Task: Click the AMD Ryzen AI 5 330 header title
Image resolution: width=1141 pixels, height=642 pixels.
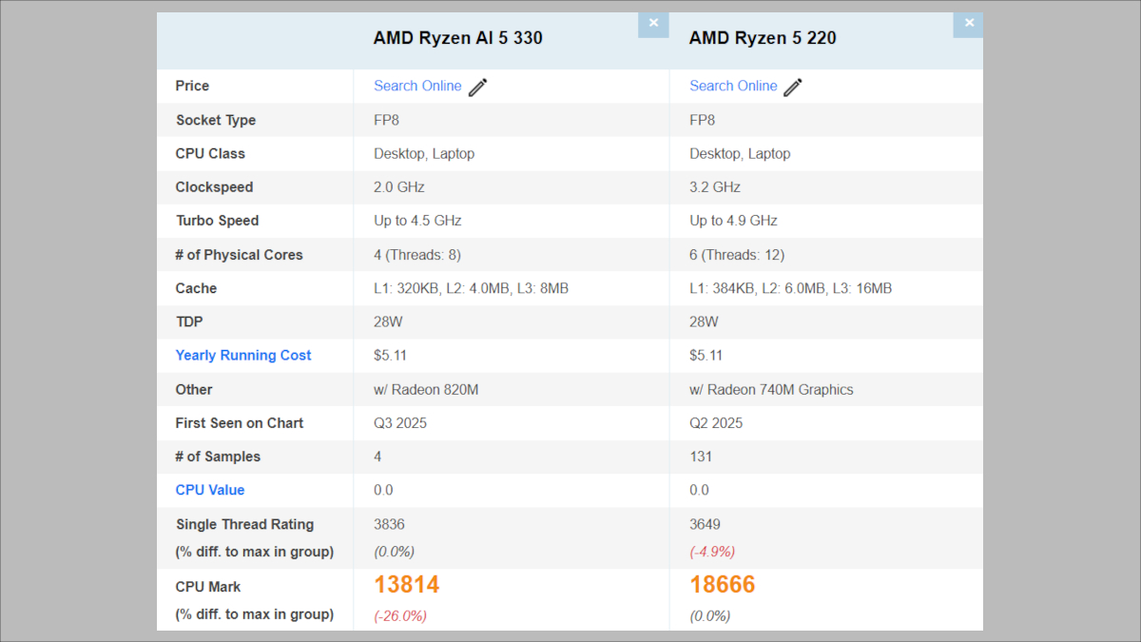Action: click(457, 38)
